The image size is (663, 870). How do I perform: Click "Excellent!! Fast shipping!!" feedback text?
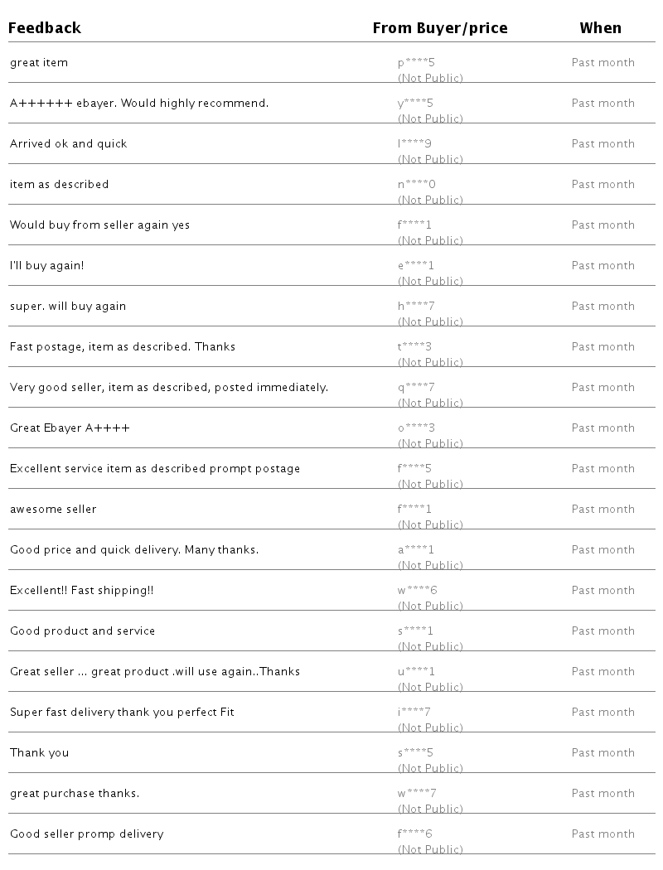pyautogui.click(x=82, y=591)
